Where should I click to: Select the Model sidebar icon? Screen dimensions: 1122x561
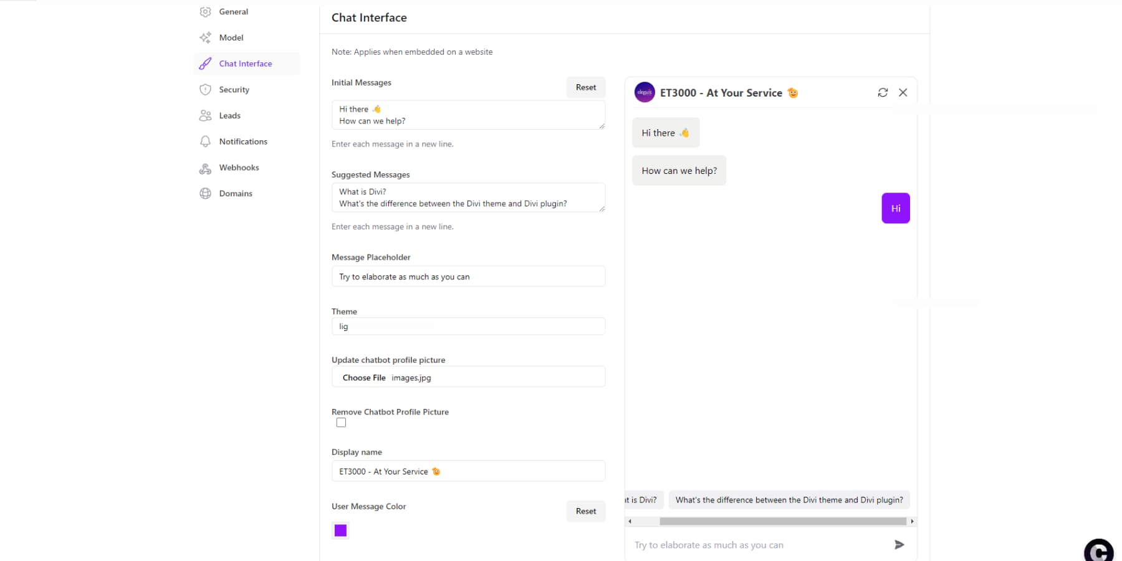[x=230, y=37]
